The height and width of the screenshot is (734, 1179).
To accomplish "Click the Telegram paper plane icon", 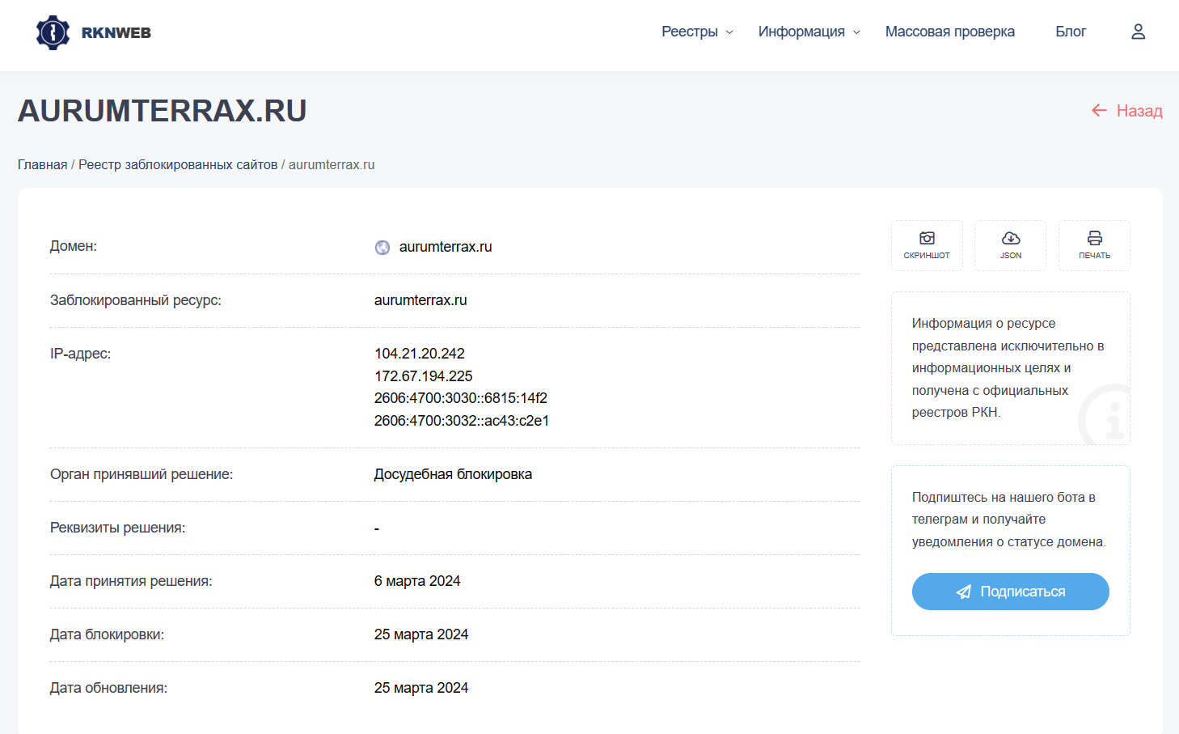I will [964, 592].
